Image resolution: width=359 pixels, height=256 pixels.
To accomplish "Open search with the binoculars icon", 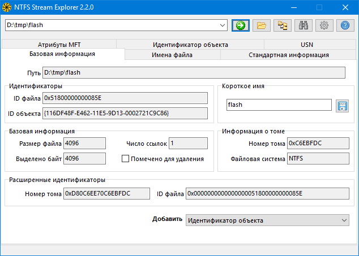I will (304, 25).
